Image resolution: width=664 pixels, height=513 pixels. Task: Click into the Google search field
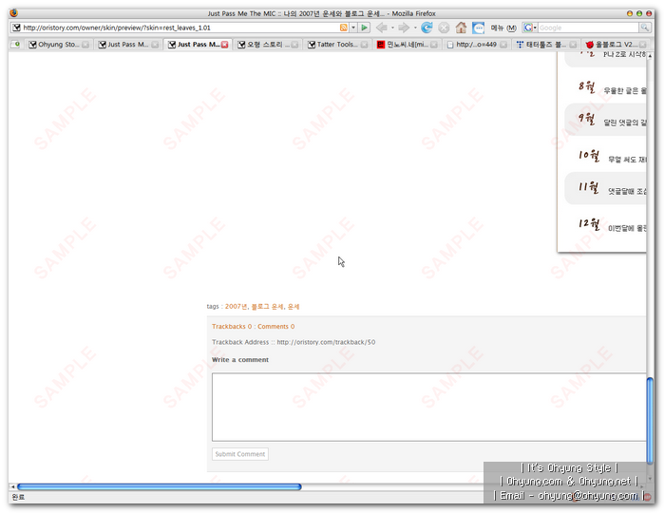point(588,28)
